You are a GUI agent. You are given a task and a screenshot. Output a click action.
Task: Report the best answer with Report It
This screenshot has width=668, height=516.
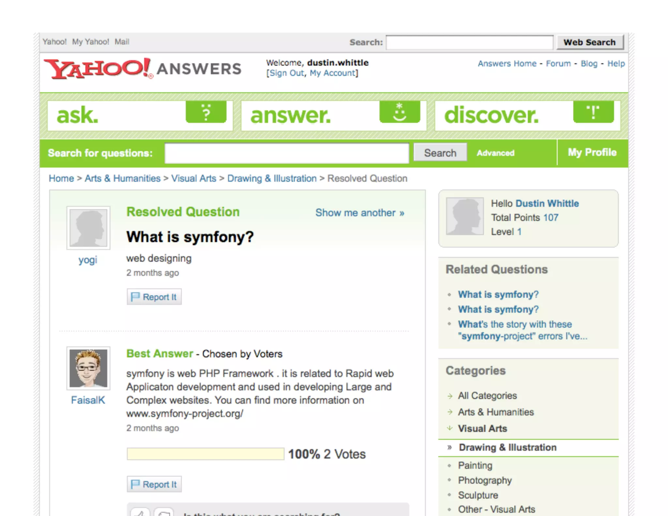(x=154, y=484)
